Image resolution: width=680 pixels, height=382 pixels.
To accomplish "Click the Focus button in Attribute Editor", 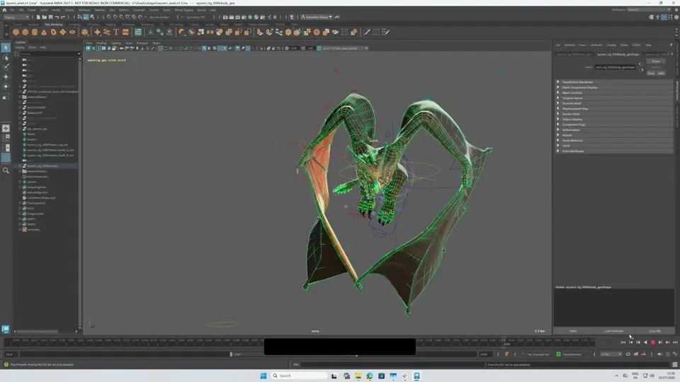I will (x=656, y=61).
